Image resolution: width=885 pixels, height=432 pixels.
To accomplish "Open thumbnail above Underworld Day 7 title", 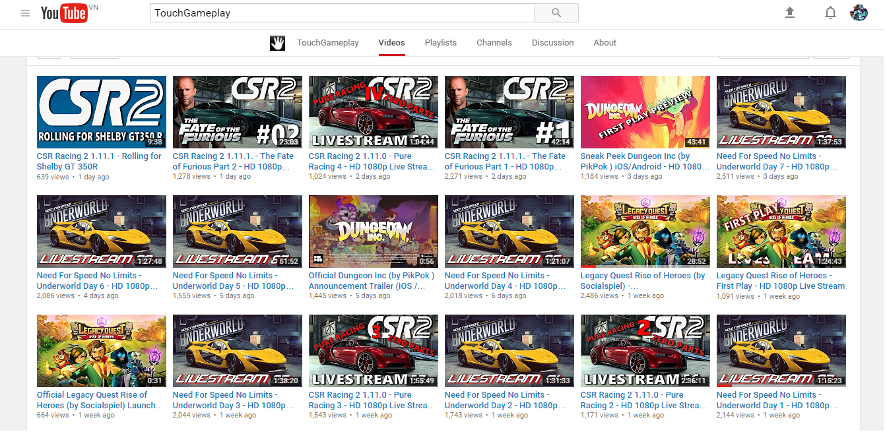I will pyautogui.click(x=781, y=112).
